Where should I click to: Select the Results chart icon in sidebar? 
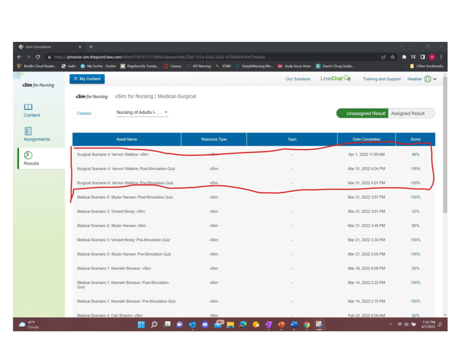[28, 155]
